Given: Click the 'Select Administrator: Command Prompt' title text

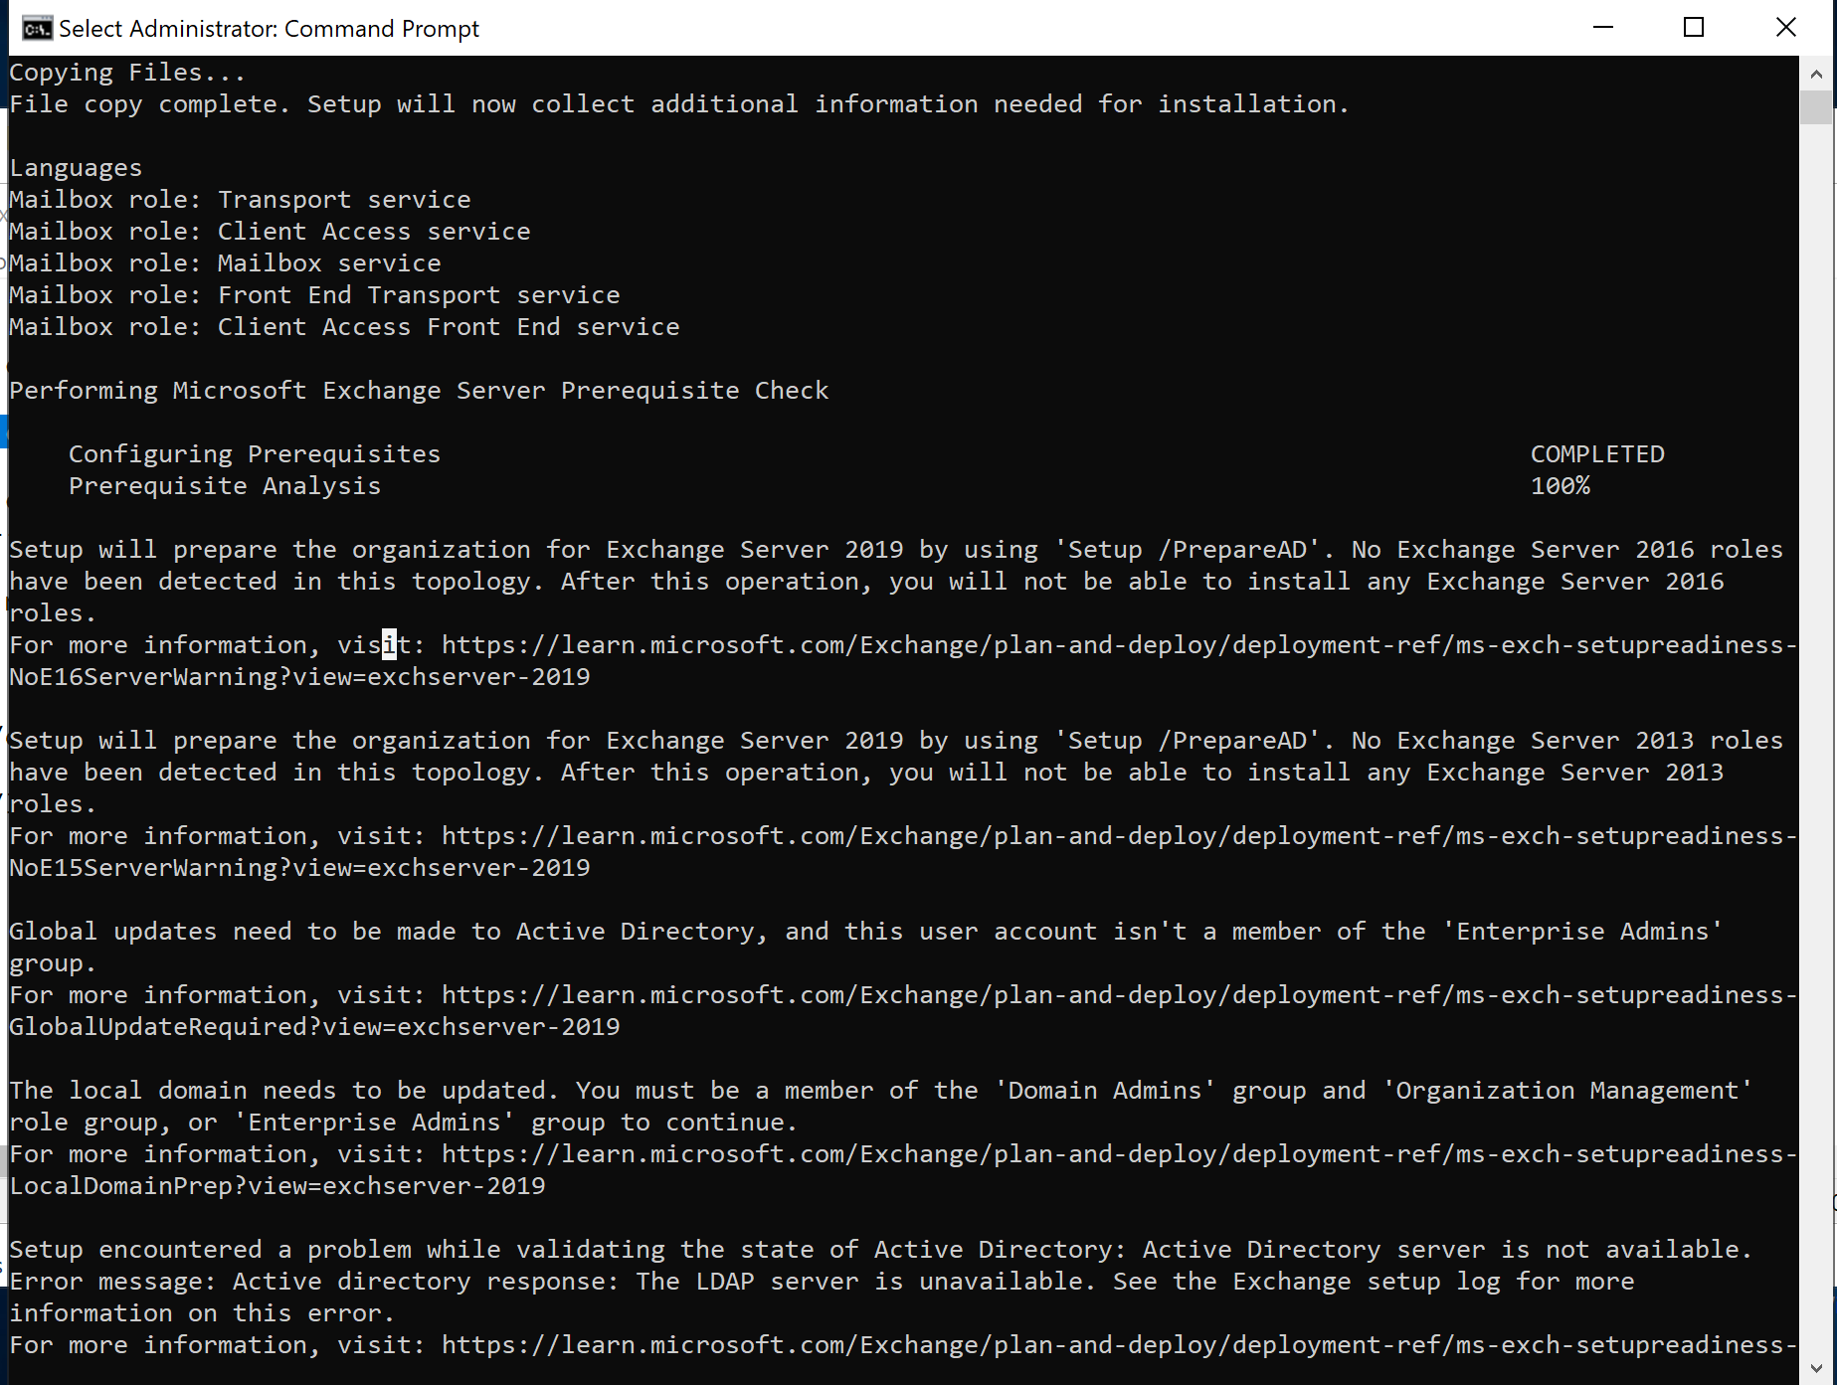Looking at the screenshot, I should pyautogui.click(x=269, y=29).
